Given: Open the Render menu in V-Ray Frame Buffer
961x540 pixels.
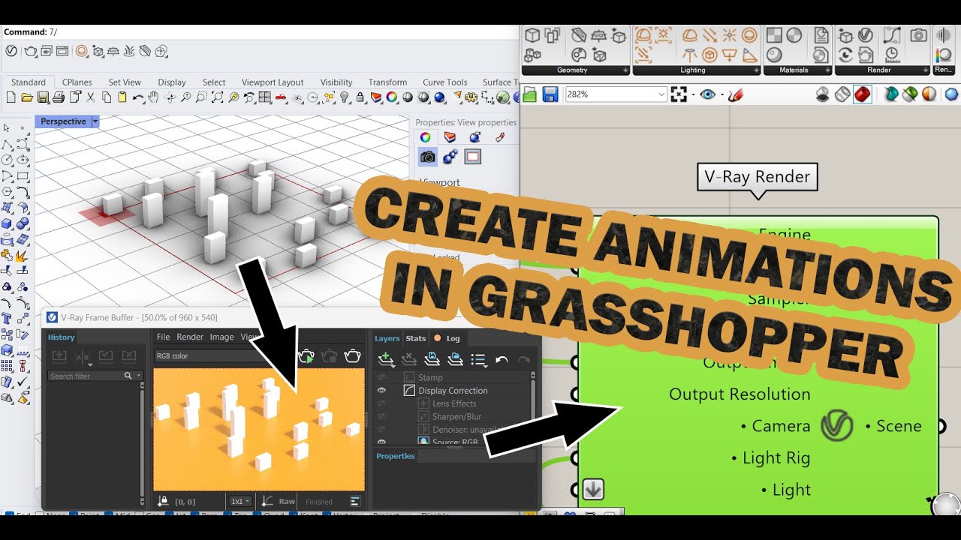Looking at the screenshot, I should (x=190, y=337).
